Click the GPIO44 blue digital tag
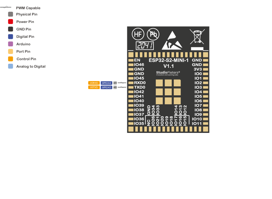 pyautogui.click(x=106, y=83)
